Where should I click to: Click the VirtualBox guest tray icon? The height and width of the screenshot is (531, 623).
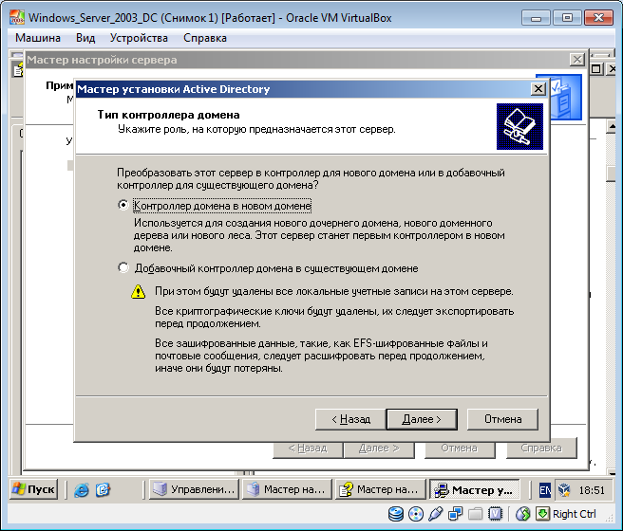564,490
